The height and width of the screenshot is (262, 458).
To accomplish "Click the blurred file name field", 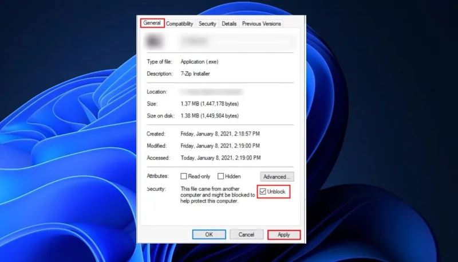I will 237,41.
